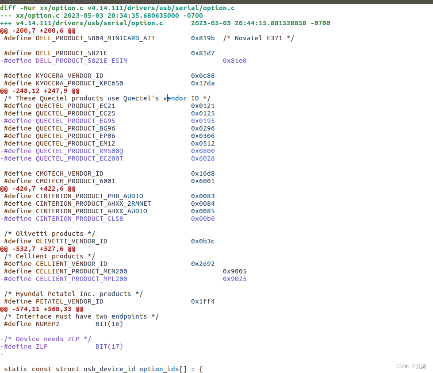Select the '--- xx/option.c 2023-05-03' line
The image size is (433, 373).
click(x=101, y=15)
